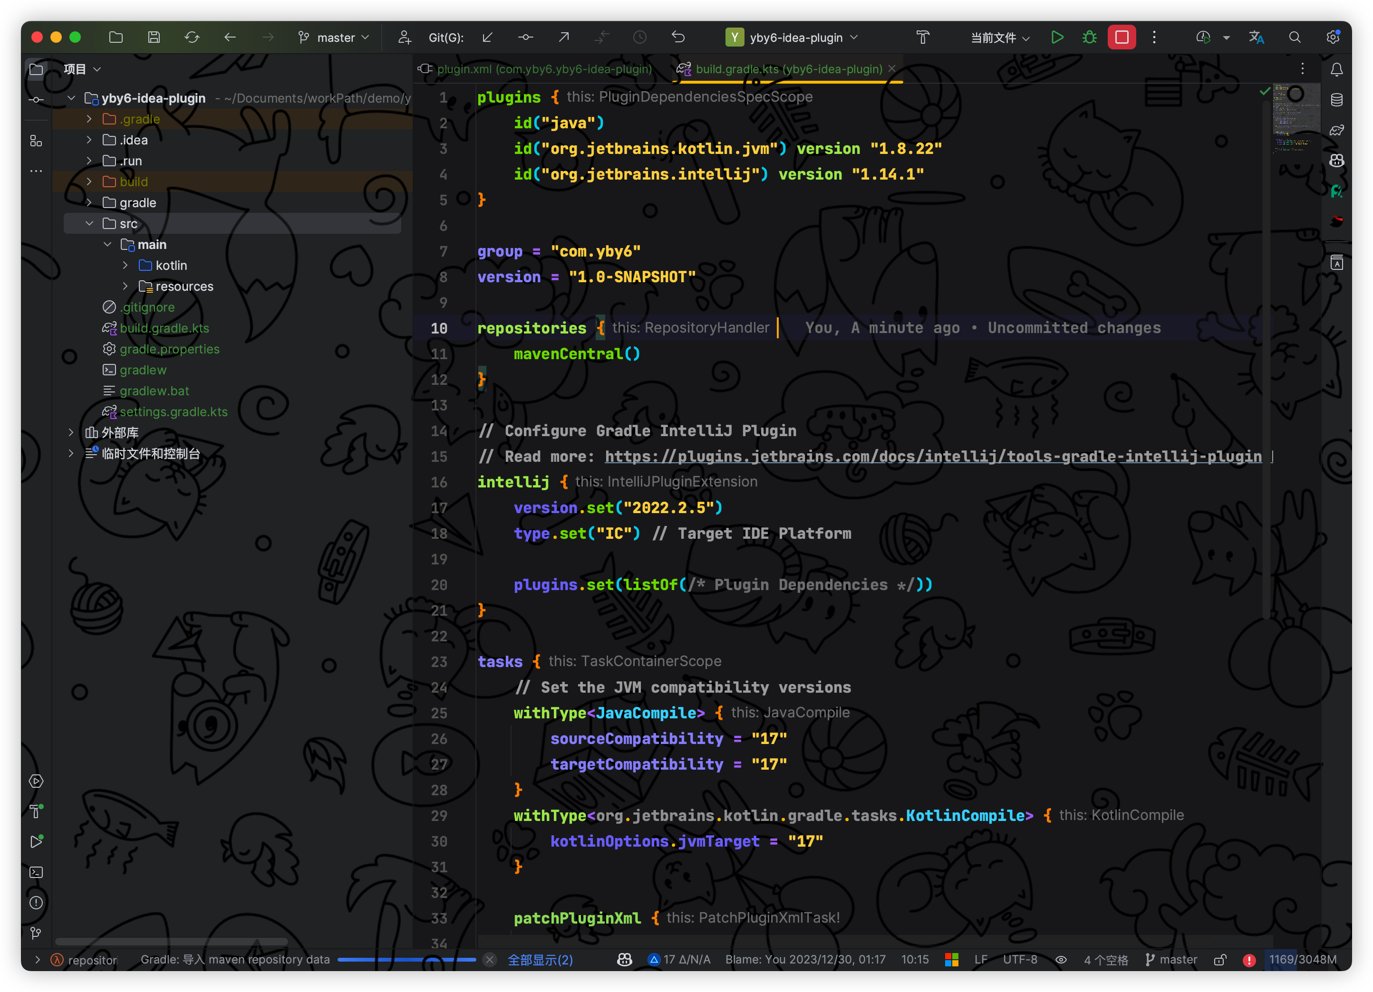
Task: Click the memory indicator 1169/3048M
Action: click(x=1303, y=960)
